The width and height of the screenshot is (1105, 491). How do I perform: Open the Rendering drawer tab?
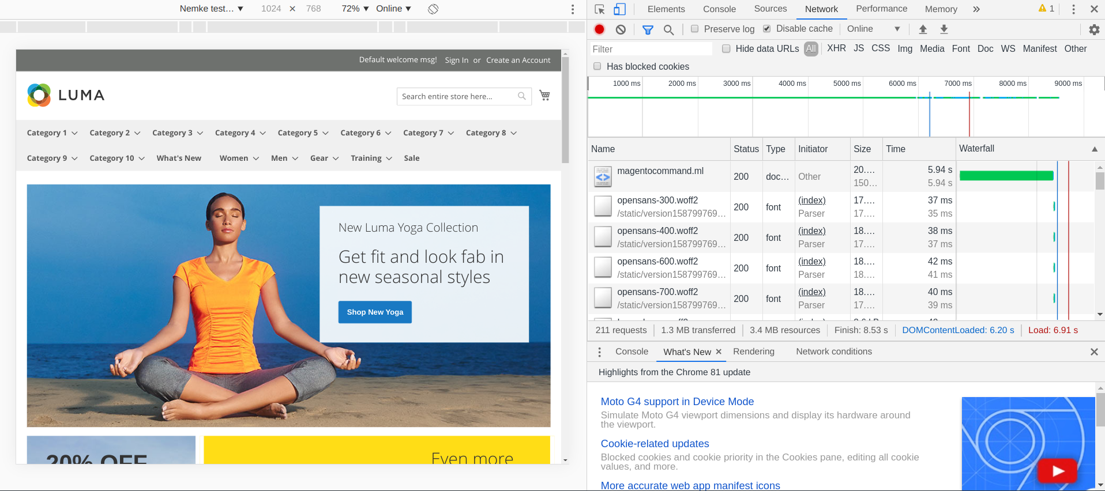pyautogui.click(x=753, y=352)
